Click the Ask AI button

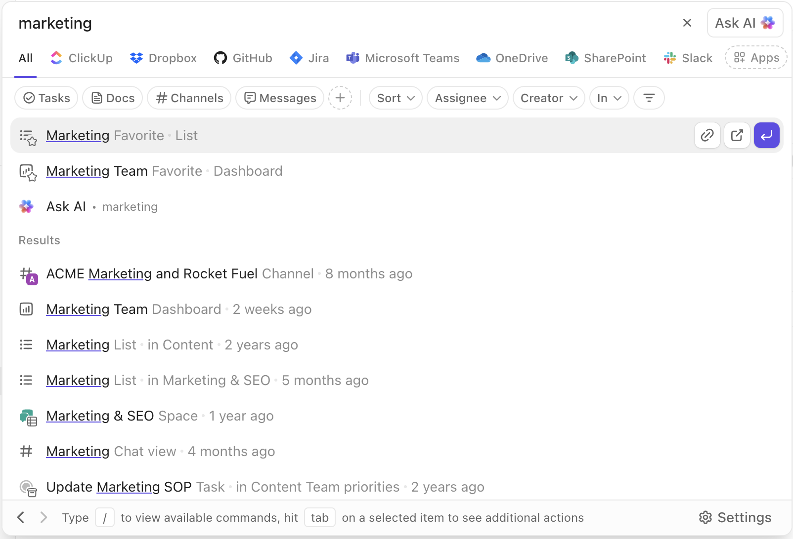[745, 23]
